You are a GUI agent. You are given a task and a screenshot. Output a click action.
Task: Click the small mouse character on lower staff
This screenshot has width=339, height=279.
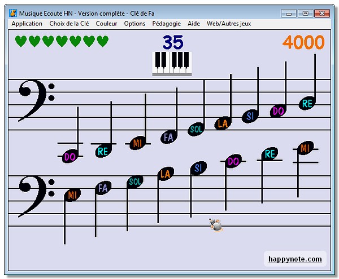pos(216,225)
